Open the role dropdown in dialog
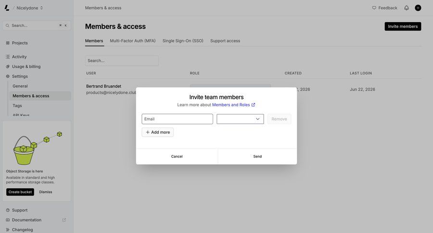The height and width of the screenshot is (233, 433). coord(240,119)
